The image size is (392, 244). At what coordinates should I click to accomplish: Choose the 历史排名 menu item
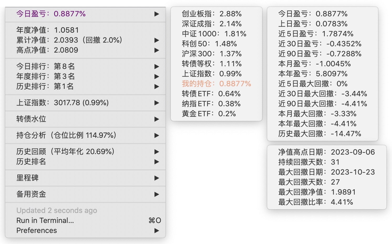point(31,162)
